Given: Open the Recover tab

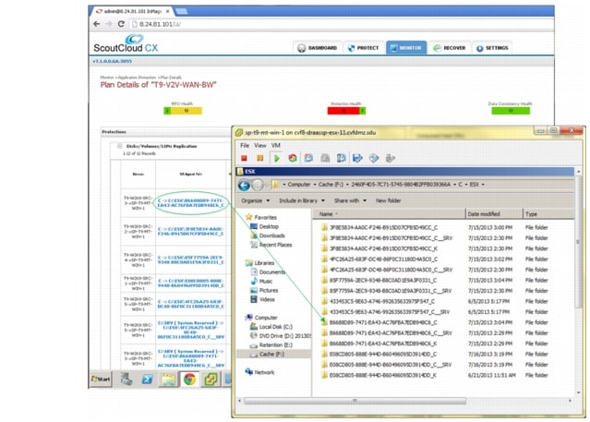Looking at the screenshot, I should (450, 48).
